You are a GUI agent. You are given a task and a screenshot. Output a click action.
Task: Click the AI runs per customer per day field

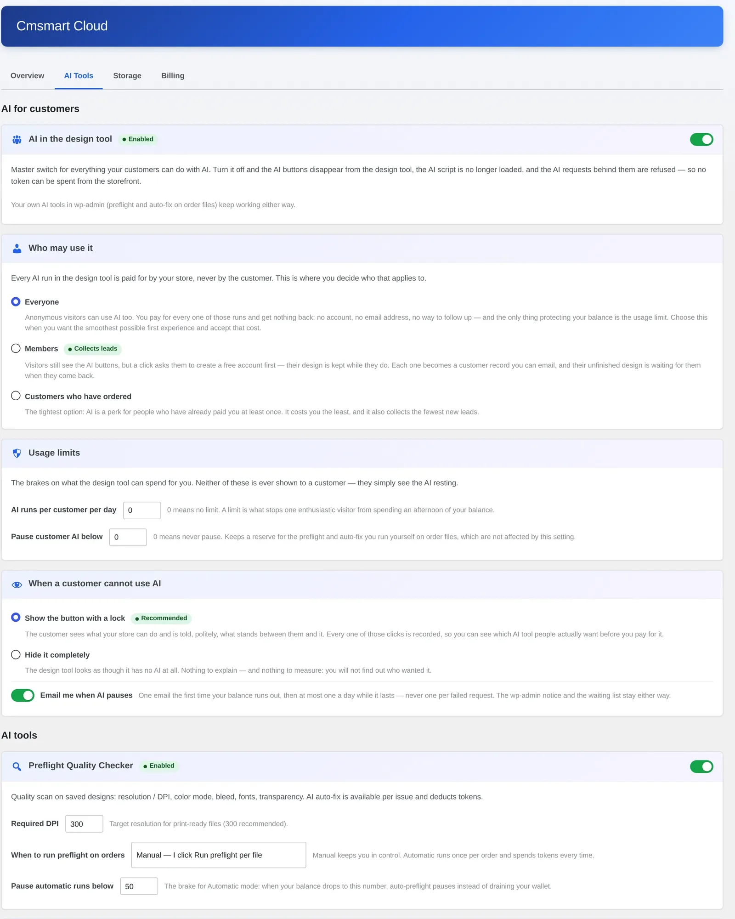click(142, 511)
